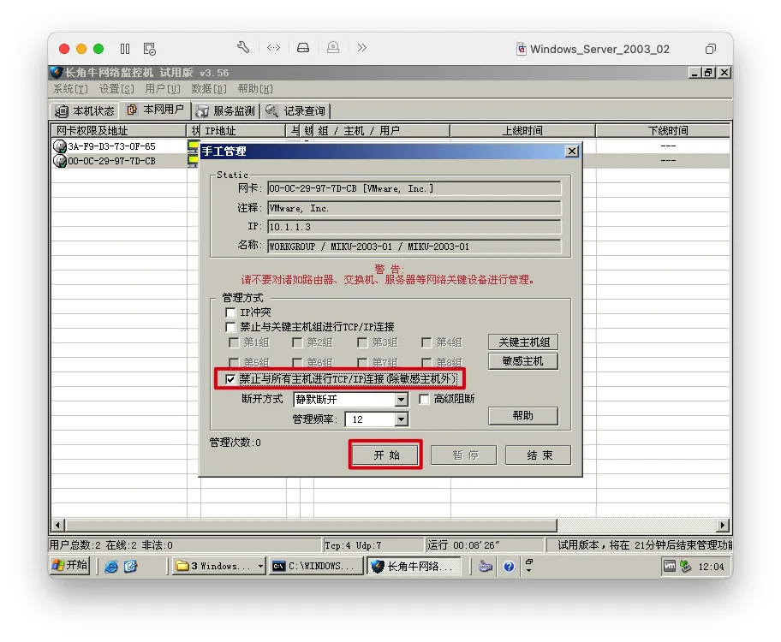This screenshot has height=642, width=781.
Task: Open the wrench settings icon
Action: point(243,47)
